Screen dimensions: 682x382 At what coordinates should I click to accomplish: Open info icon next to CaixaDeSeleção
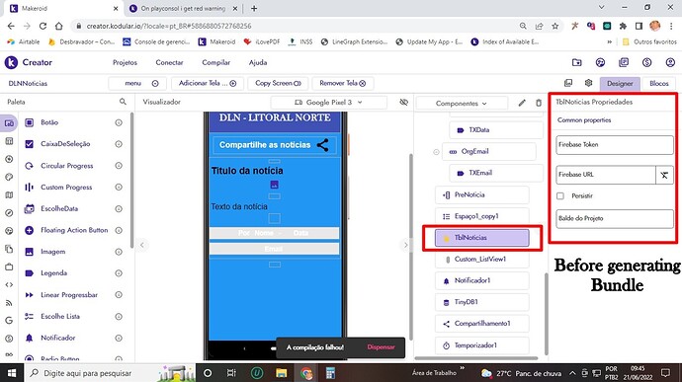(x=119, y=144)
